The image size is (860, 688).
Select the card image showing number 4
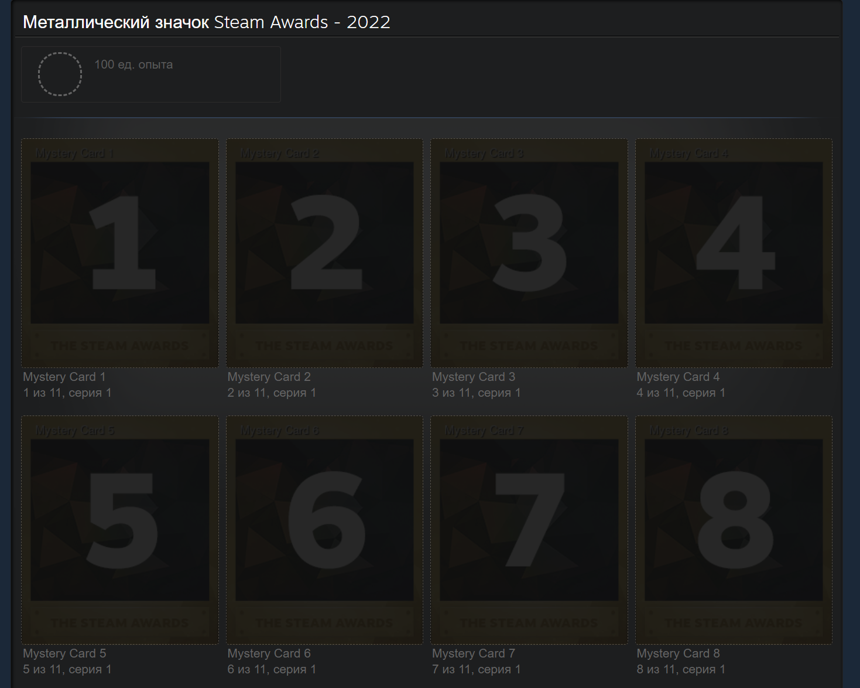[x=734, y=253]
